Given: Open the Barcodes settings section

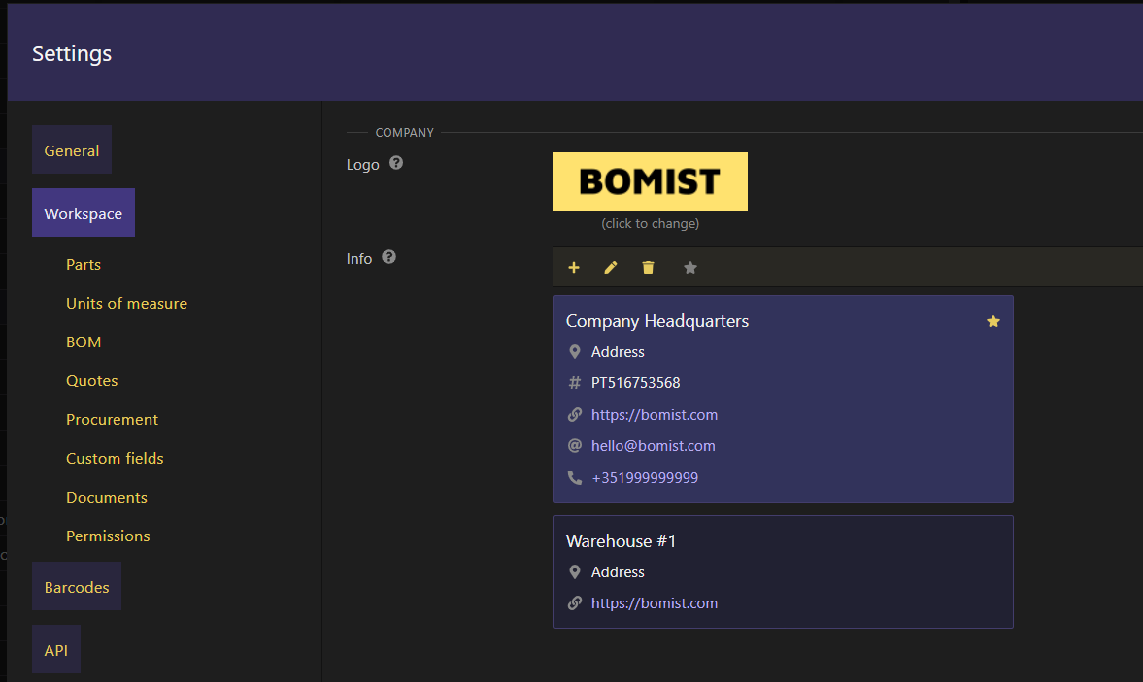Looking at the screenshot, I should [x=77, y=587].
